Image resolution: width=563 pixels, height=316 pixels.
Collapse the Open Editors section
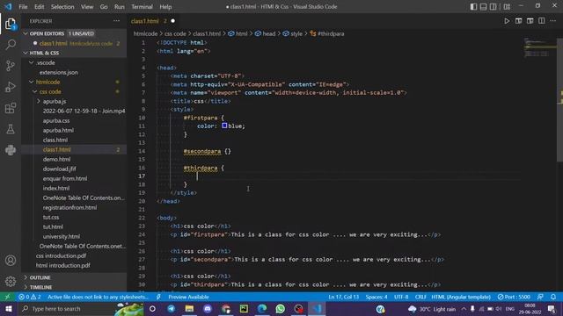pos(26,33)
